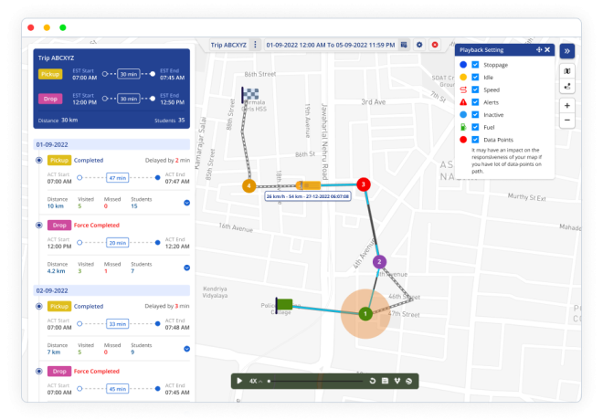
Task: Zoom out the map with minus button
Action: 567,120
